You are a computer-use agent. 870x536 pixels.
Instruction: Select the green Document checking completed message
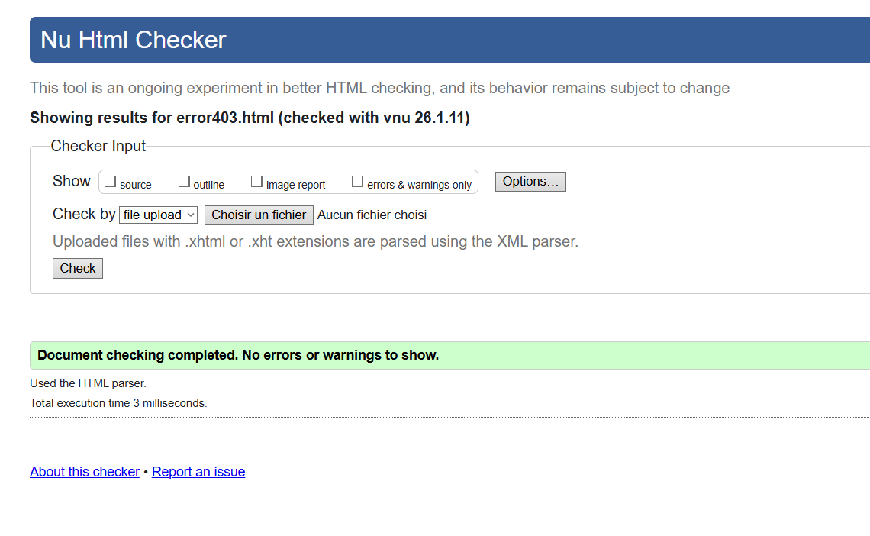click(x=238, y=355)
